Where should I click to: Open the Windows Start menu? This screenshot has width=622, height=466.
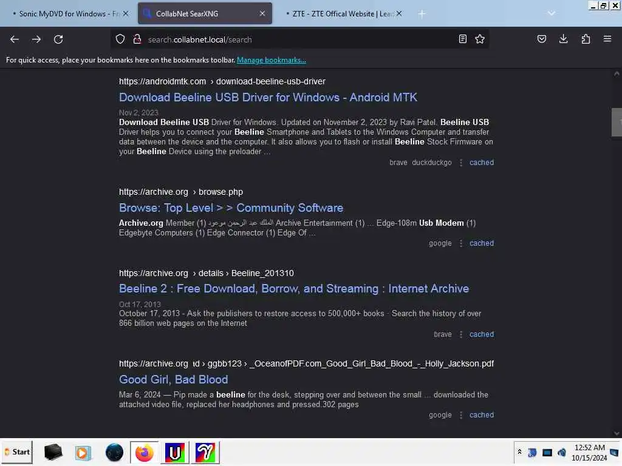pos(17,452)
